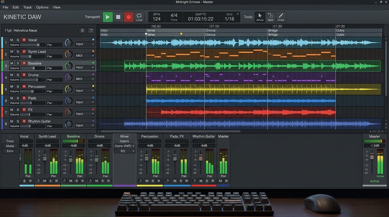This screenshot has height=217, width=389.
Task: Solo the Rhythm Guitar track
Action: pyautogui.click(x=18, y=121)
